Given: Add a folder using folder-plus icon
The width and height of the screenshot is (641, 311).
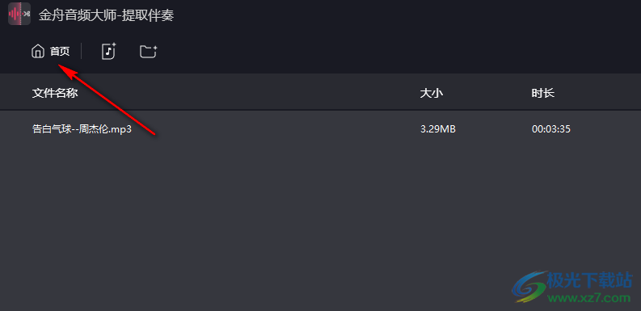Looking at the screenshot, I should pyautogui.click(x=149, y=52).
